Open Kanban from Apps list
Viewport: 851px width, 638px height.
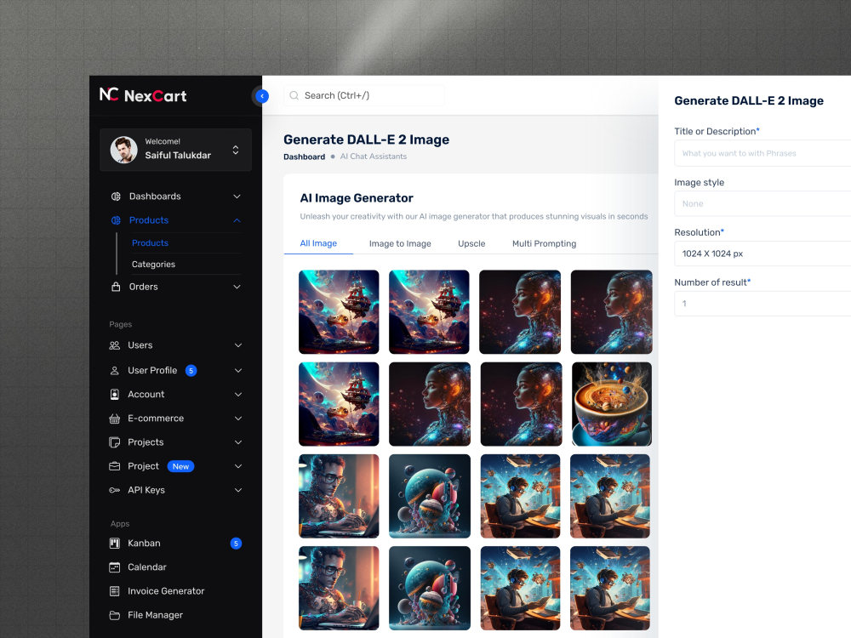point(144,543)
